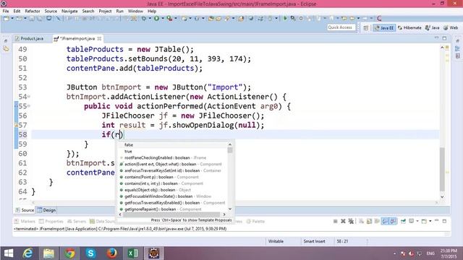Image resolution: width=463 pixels, height=260 pixels.
Task: Click the console Remove Launch X icon
Action: (x=343, y=221)
